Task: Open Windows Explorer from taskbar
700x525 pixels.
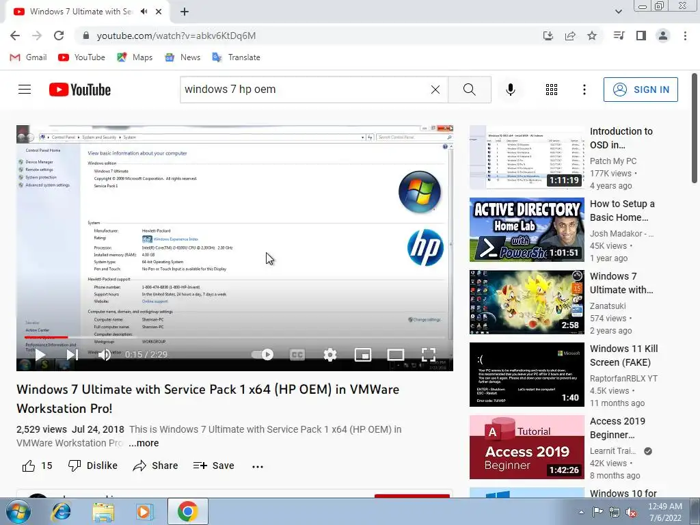Action: pos(103,511)
